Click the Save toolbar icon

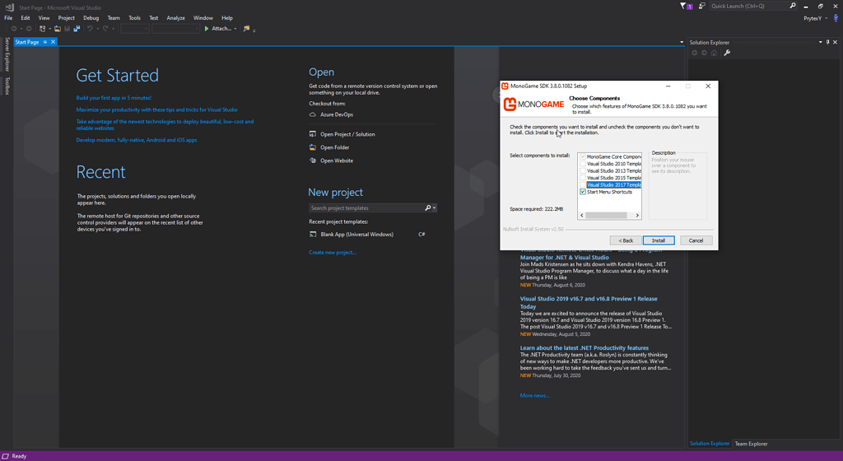pyautogui.click(x=68, y=29)
